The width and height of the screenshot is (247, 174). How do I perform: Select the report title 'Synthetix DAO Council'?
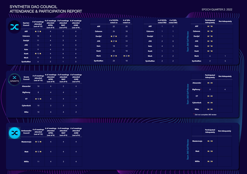coord(33,7)
